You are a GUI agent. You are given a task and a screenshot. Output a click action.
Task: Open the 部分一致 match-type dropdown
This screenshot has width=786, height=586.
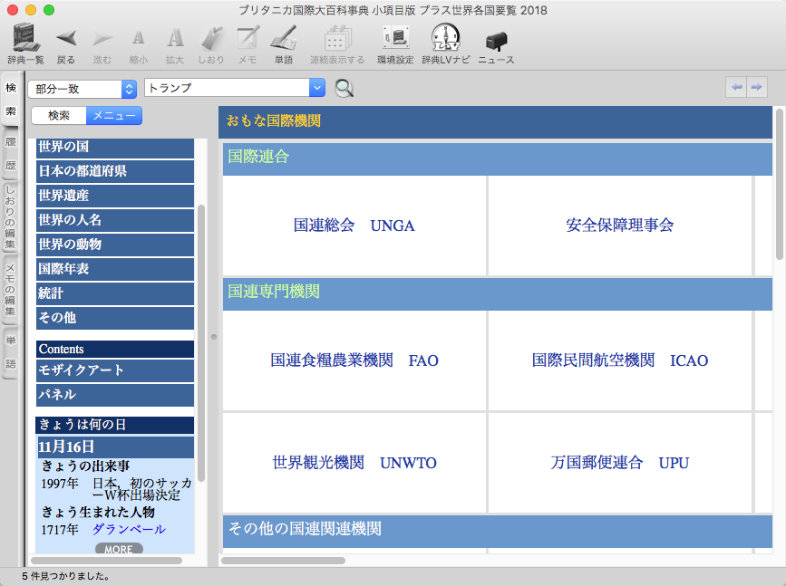pos(82,89)
